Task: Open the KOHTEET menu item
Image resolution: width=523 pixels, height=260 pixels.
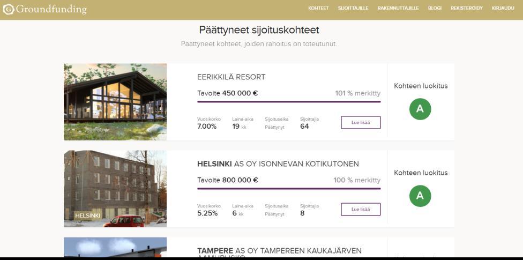Action: (318, 9)
